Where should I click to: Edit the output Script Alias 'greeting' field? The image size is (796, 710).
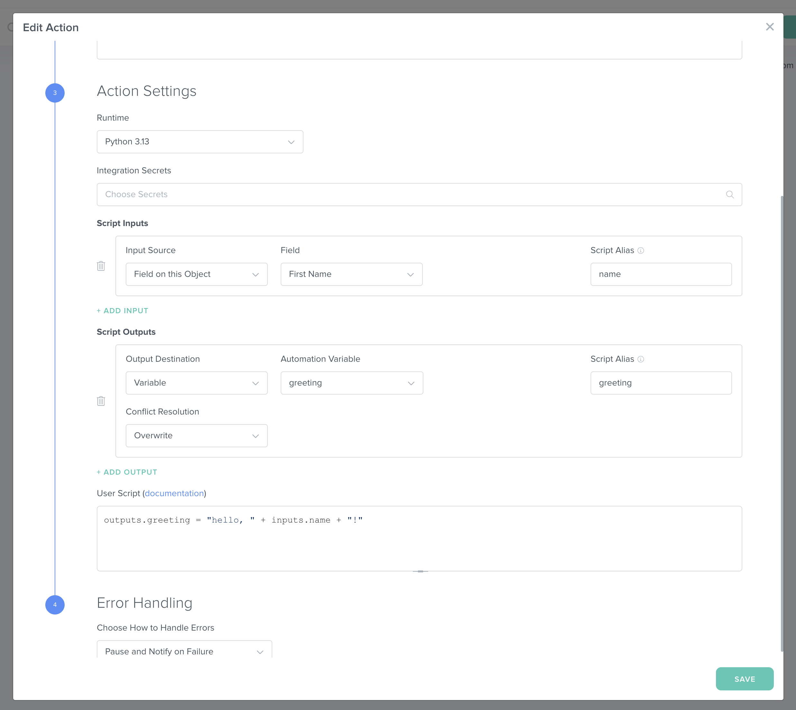tap(661, 383)
